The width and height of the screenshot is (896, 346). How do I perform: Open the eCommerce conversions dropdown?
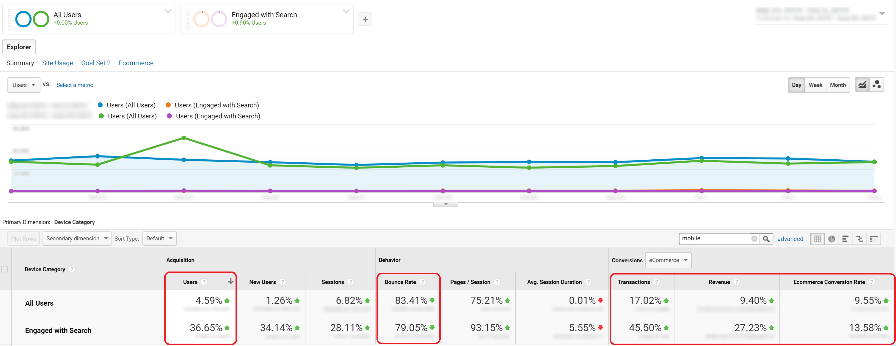pos(668,260)
